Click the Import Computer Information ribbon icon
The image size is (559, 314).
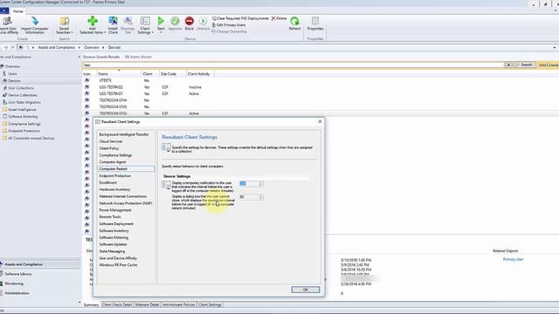35,25
